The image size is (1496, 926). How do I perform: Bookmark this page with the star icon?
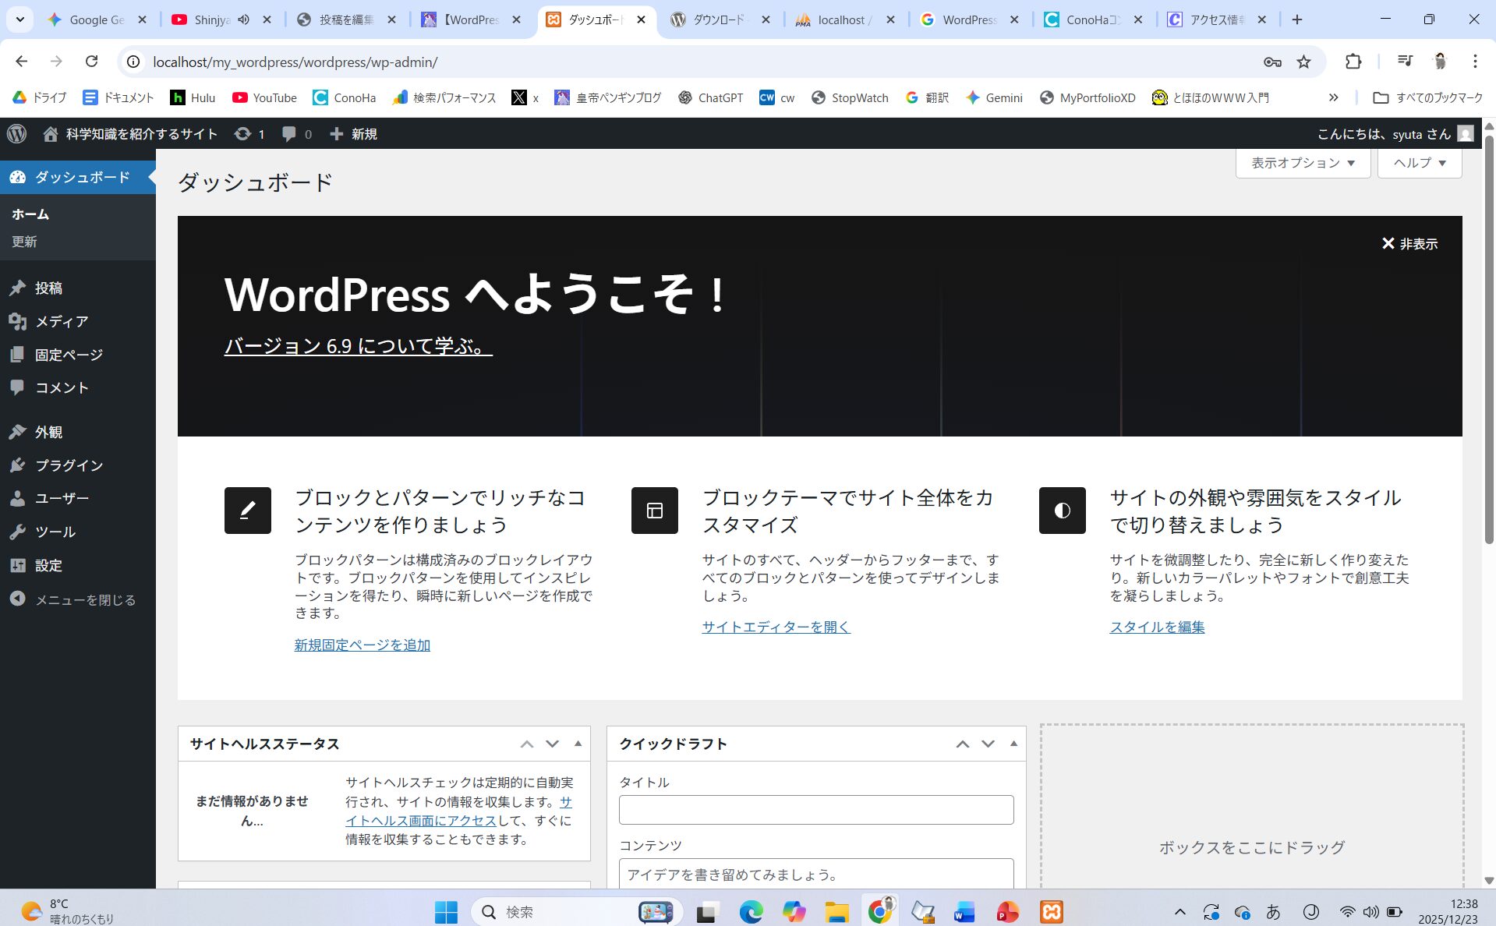point(1303,62)
